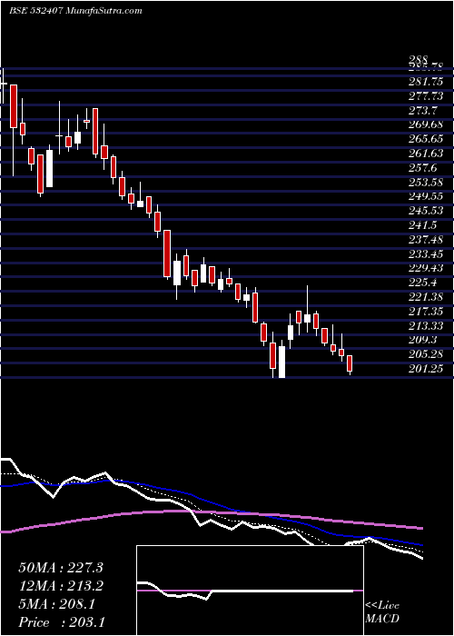This screenshot has height=636, width=454.
Task: Click the tall white candlestick at chart low
Action: (x=281, y=361)
